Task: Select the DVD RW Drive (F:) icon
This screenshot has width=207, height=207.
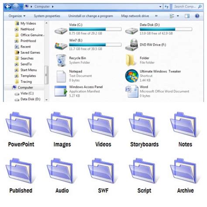Action: coord(131,45)
